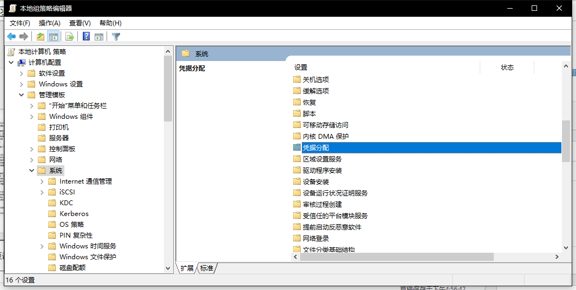This screenshot has height=290, width=576.
Task: Expand the Windows 组件 tree node
Action: point(32,117)
